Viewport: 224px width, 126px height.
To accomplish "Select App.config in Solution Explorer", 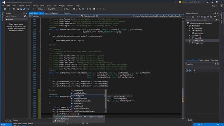I will tap(198, 33).
